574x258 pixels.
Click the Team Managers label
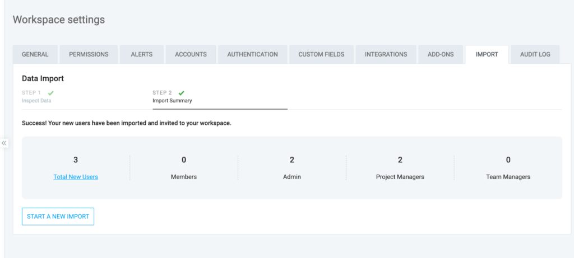(x=508, y=177)
